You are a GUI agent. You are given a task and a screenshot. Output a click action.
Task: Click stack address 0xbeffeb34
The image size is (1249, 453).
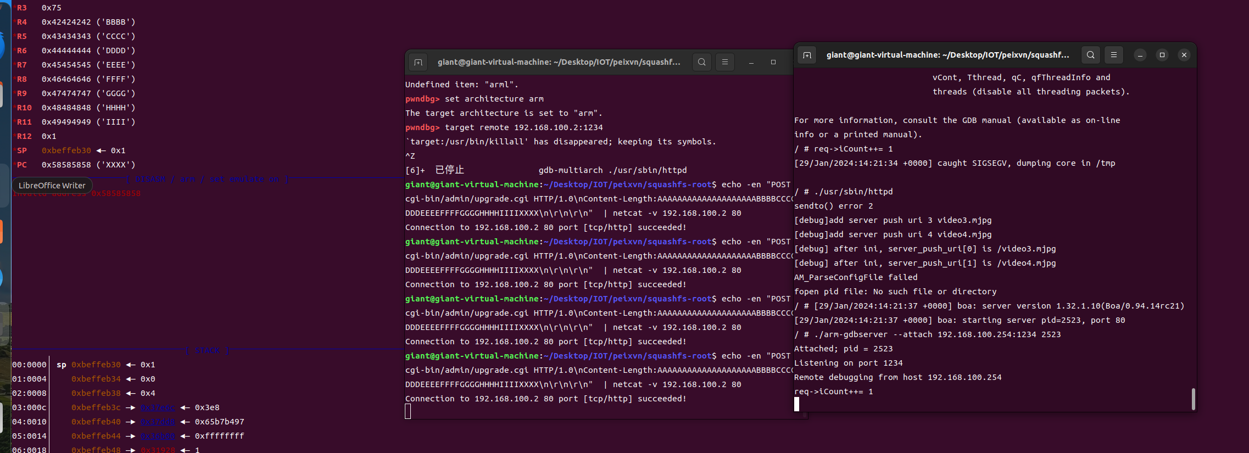[x=96, y=379]
